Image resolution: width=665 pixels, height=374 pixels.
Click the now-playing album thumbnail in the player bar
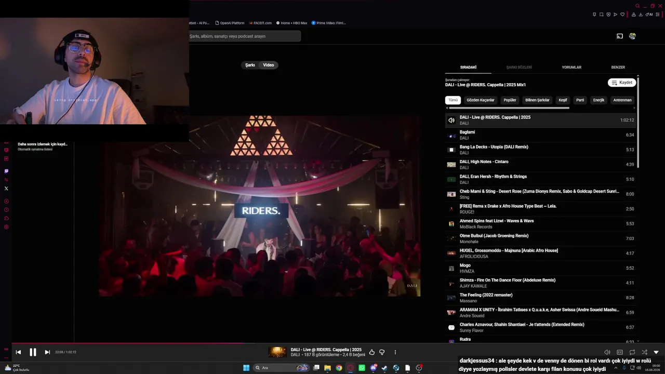click(277, 352)
